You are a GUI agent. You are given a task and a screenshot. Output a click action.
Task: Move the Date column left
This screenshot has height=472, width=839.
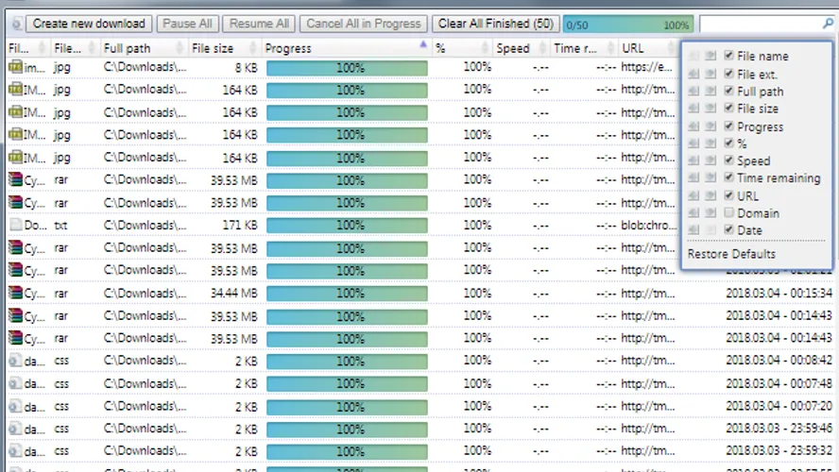pyautogui.click(x=693, y=229)
